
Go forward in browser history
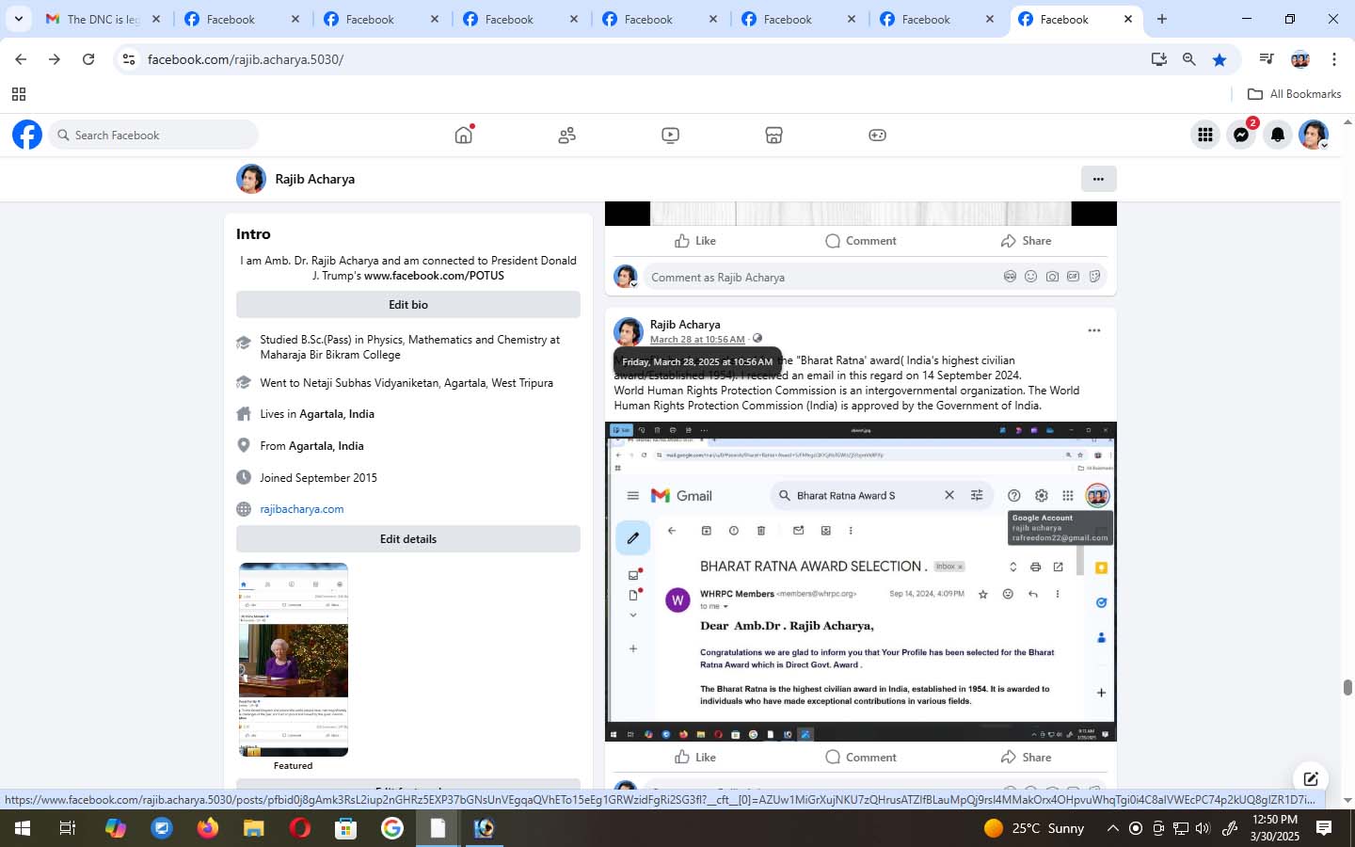55,59
